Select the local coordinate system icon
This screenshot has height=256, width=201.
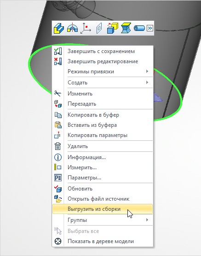click(86, 29)
